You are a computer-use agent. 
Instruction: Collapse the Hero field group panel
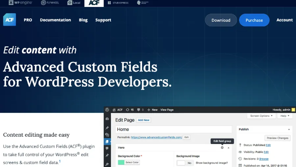[229, 148]
